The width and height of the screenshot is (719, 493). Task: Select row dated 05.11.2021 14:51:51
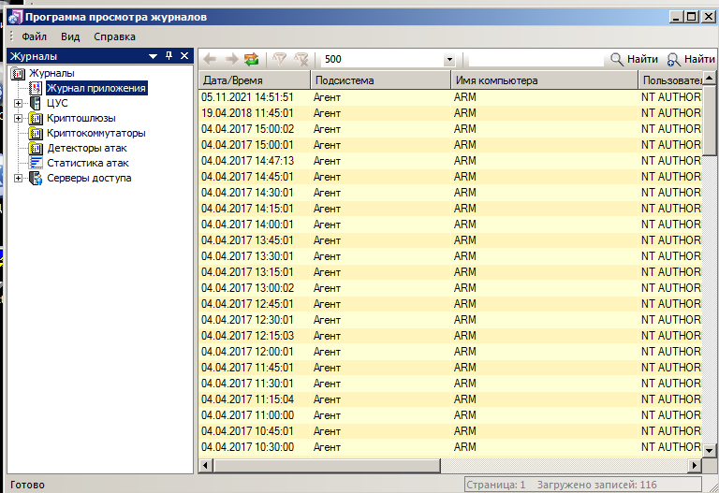(449, 97)
